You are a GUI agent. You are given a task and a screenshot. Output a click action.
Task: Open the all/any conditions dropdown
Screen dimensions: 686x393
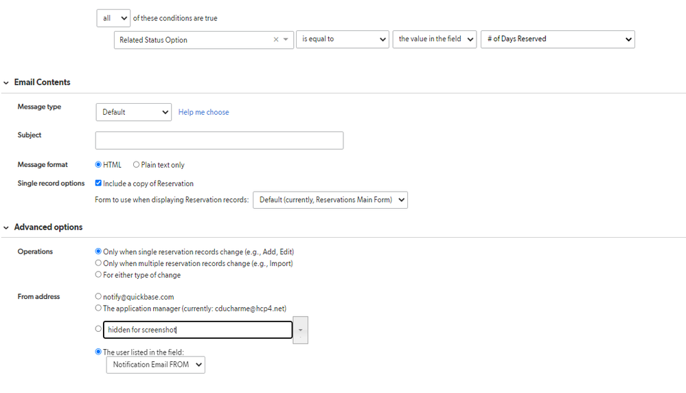pyautogui.click(x=113, y=18)
